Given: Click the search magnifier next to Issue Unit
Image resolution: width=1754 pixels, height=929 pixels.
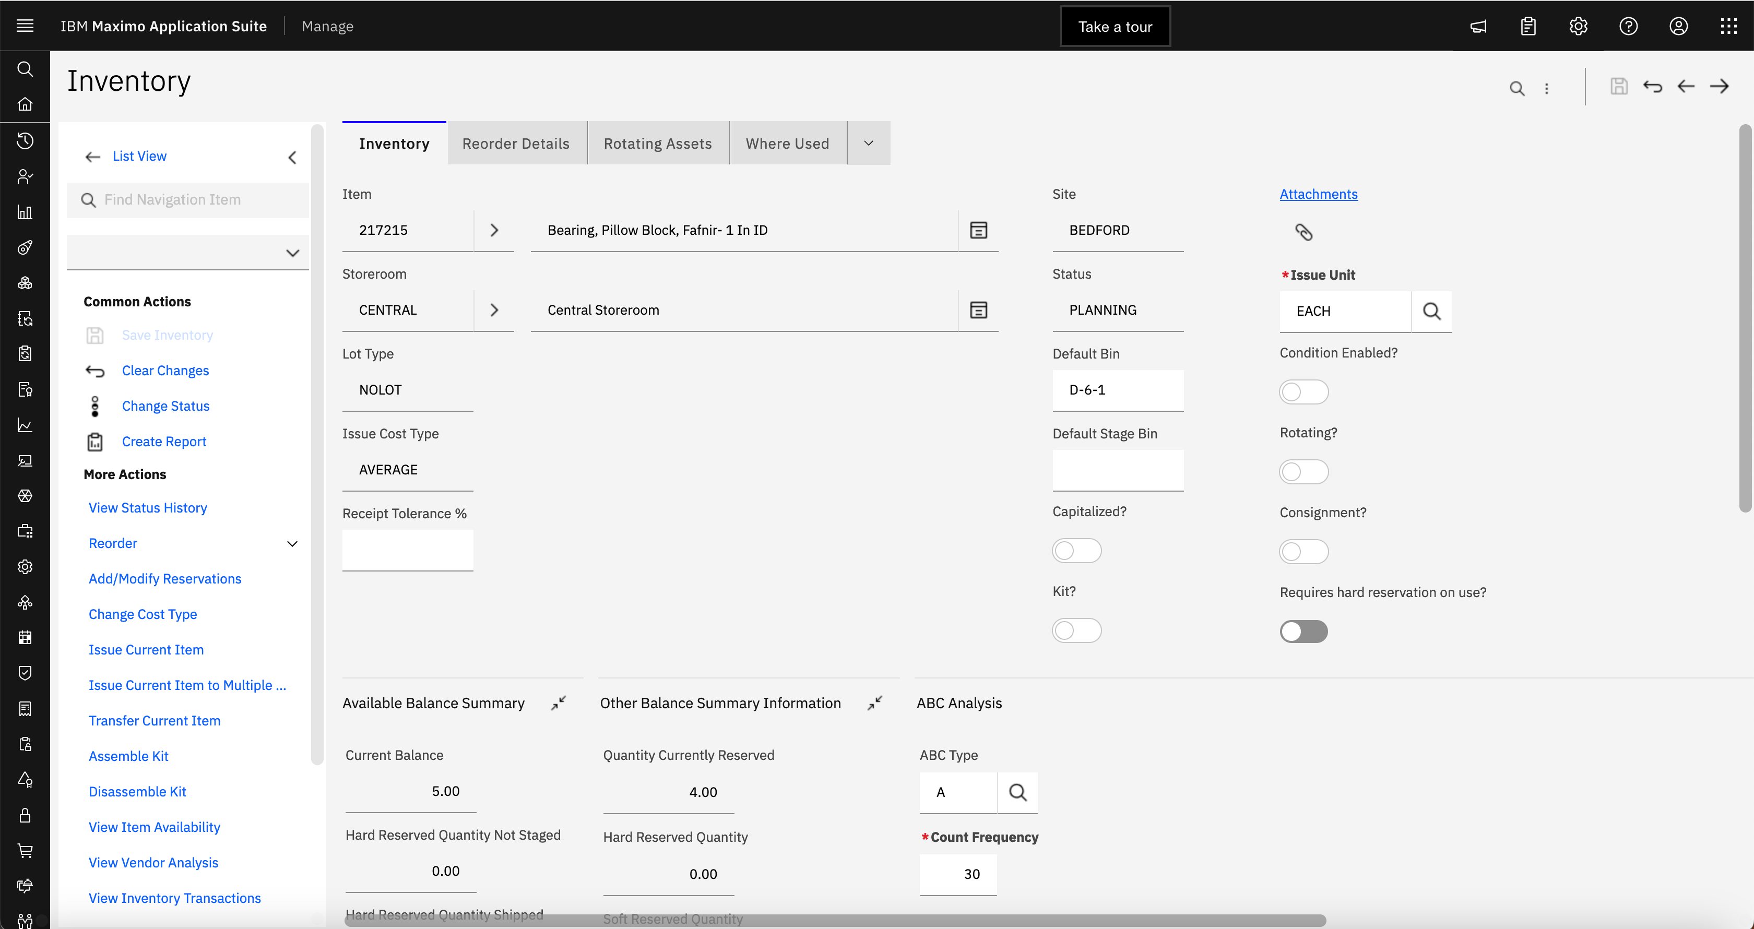Looking at the screenshot, I should click(1431, 311).
